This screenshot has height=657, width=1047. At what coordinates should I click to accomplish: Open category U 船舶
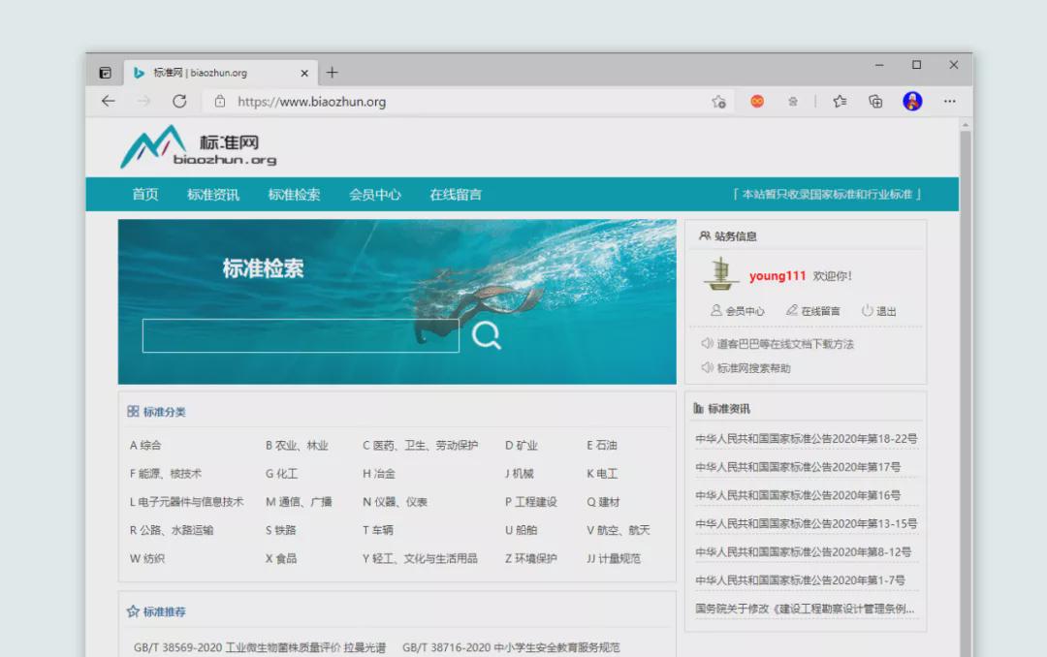pyautogui.click(x=521, y=530)
